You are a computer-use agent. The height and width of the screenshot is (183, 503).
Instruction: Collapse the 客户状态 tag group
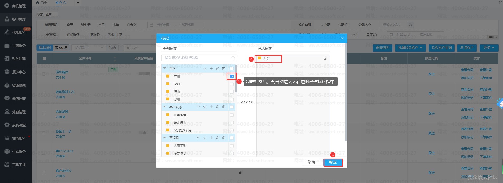165,107
